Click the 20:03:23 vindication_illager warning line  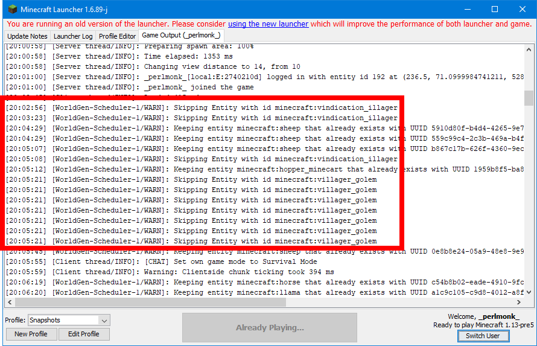pyautogui.click(x=202, y=118)
